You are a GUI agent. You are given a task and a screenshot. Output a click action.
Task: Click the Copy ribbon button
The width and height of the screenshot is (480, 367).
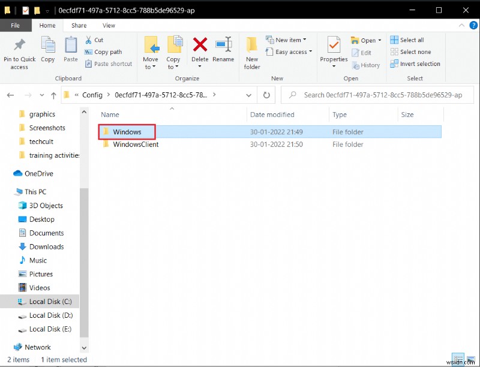[x=48, y=49]
